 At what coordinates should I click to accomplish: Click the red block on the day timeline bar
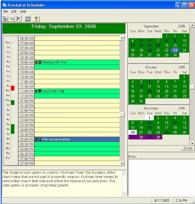13,88
